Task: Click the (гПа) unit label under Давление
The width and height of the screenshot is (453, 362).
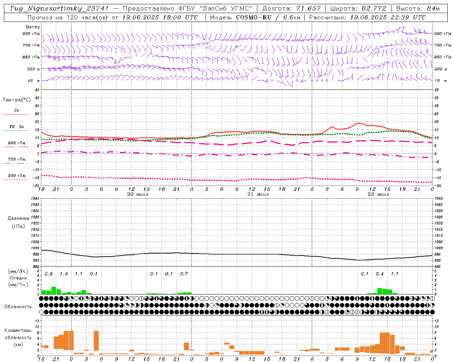Action: click(18, 226)
